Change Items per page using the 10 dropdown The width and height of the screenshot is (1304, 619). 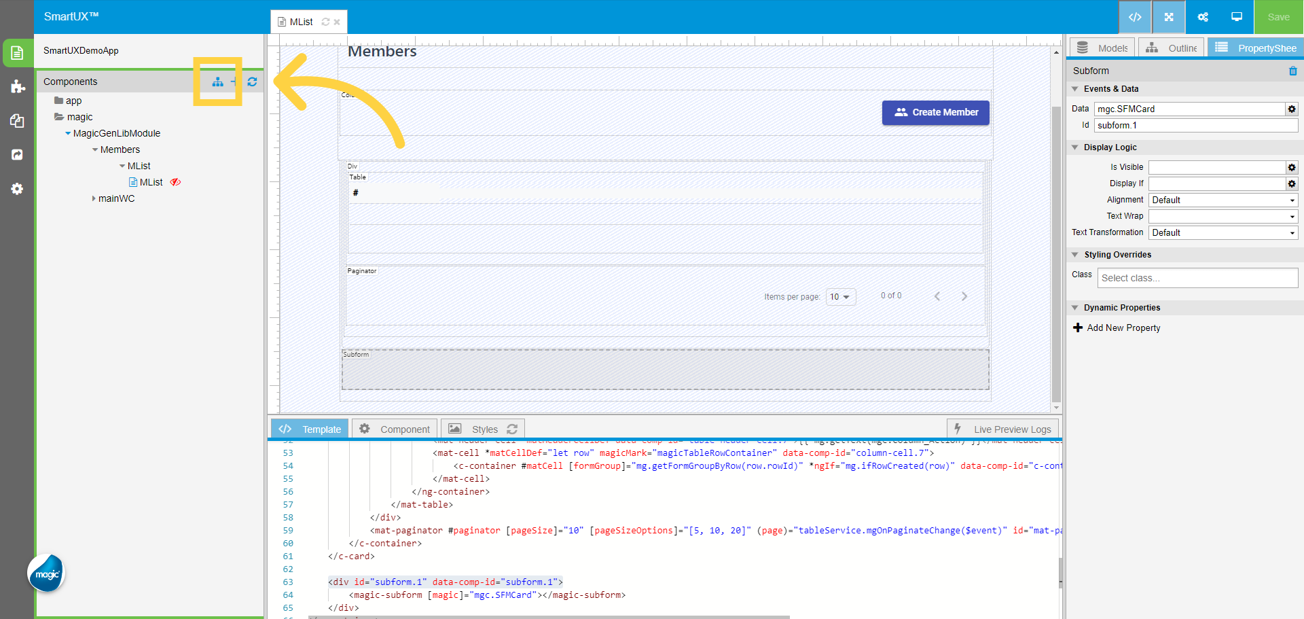point(840,296)
